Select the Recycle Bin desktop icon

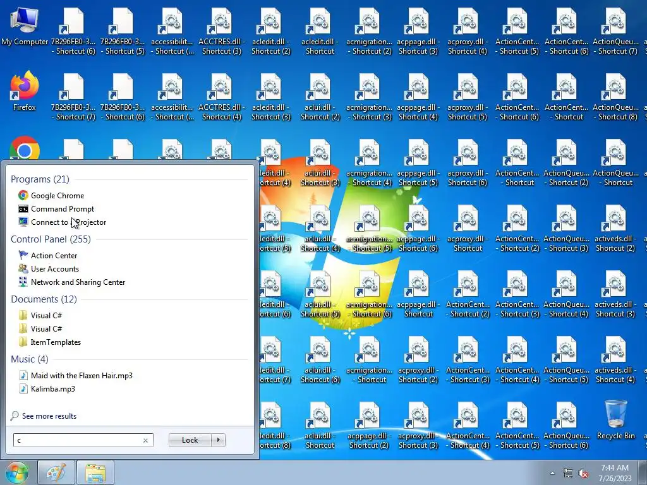pos(615,420)
